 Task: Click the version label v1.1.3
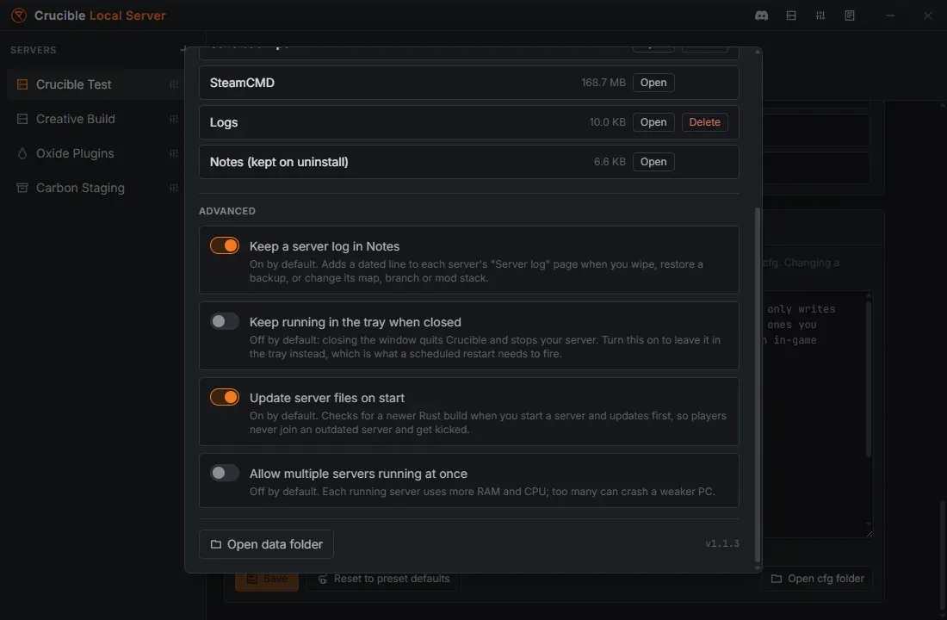(x=722, y=544)
